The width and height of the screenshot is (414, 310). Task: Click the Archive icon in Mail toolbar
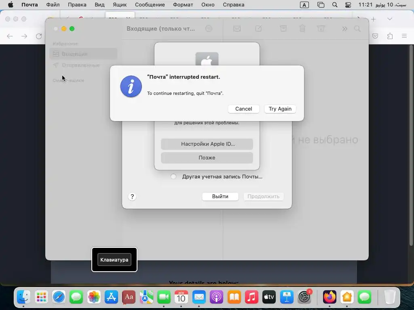[283, 29]
